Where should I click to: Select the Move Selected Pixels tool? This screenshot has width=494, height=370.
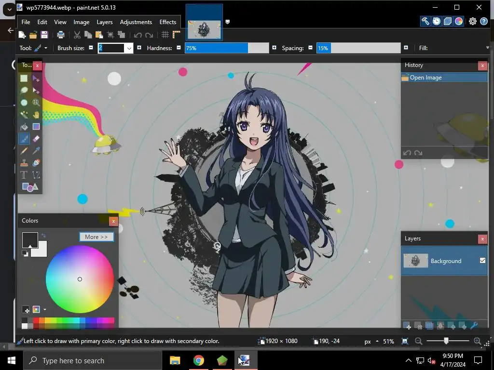36,79
